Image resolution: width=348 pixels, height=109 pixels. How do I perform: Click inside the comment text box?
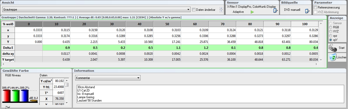click(x=210, y=94)
